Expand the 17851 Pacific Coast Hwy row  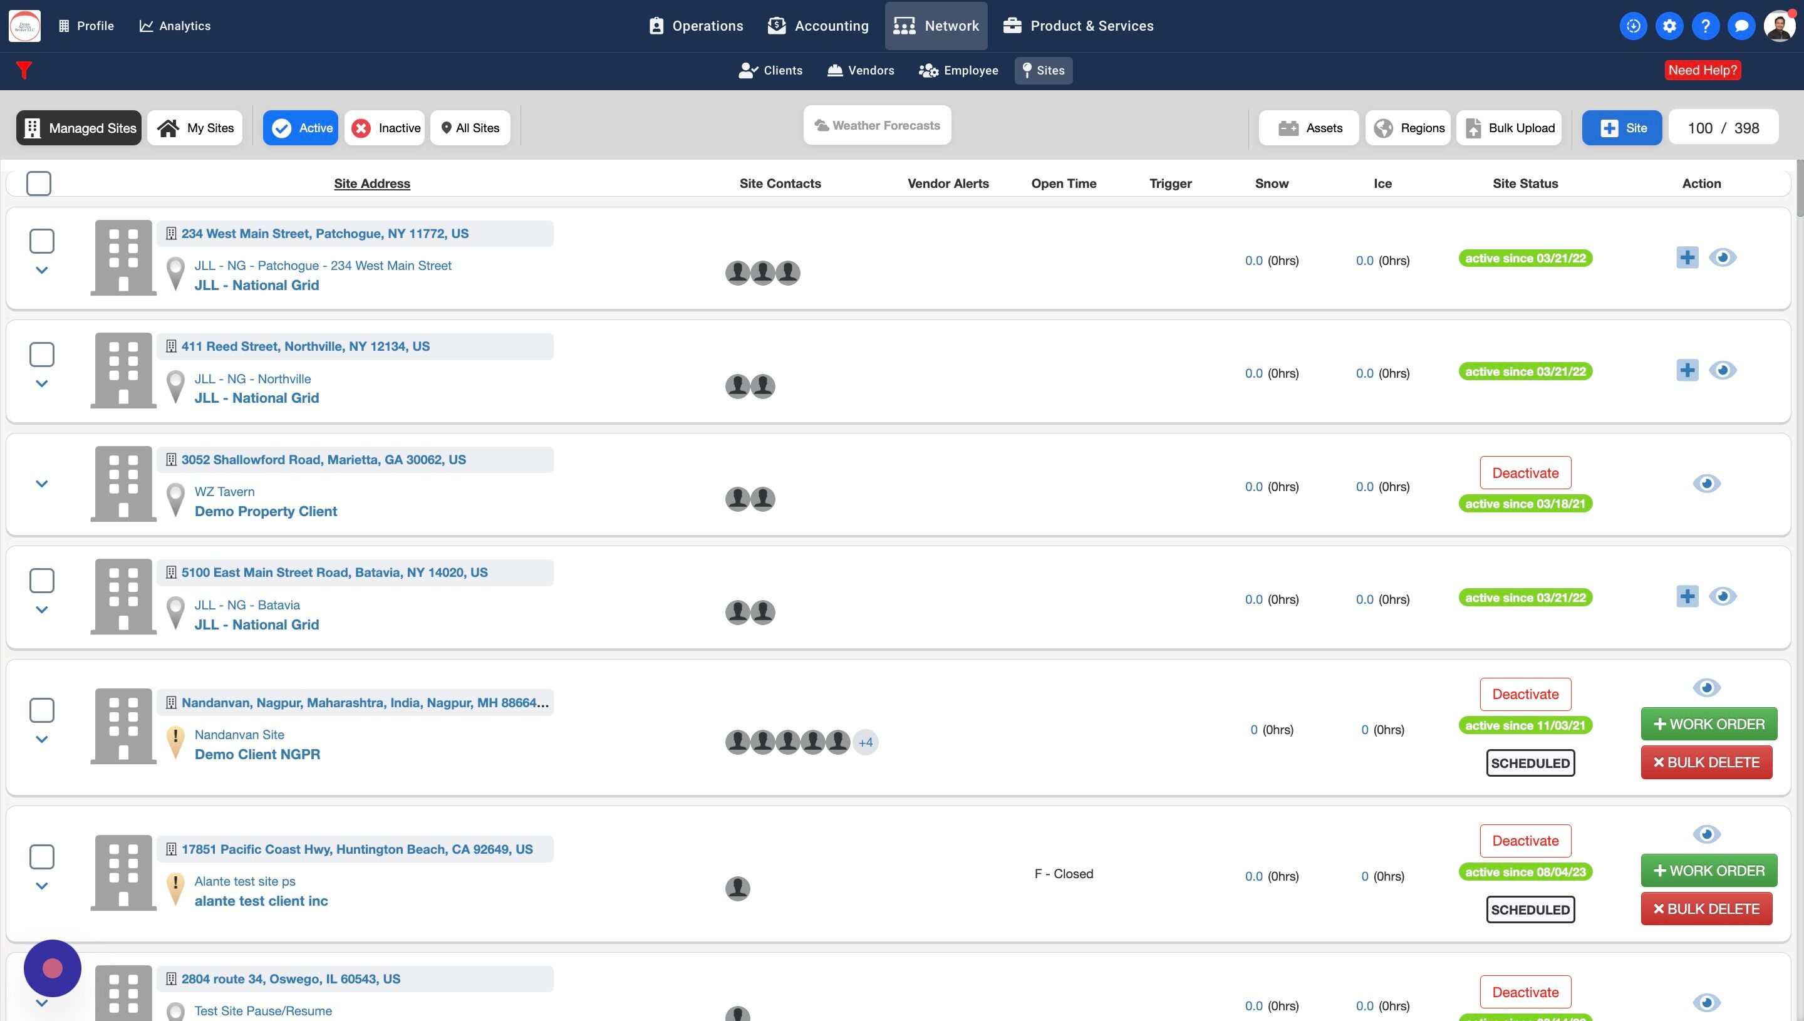[42, 886]
